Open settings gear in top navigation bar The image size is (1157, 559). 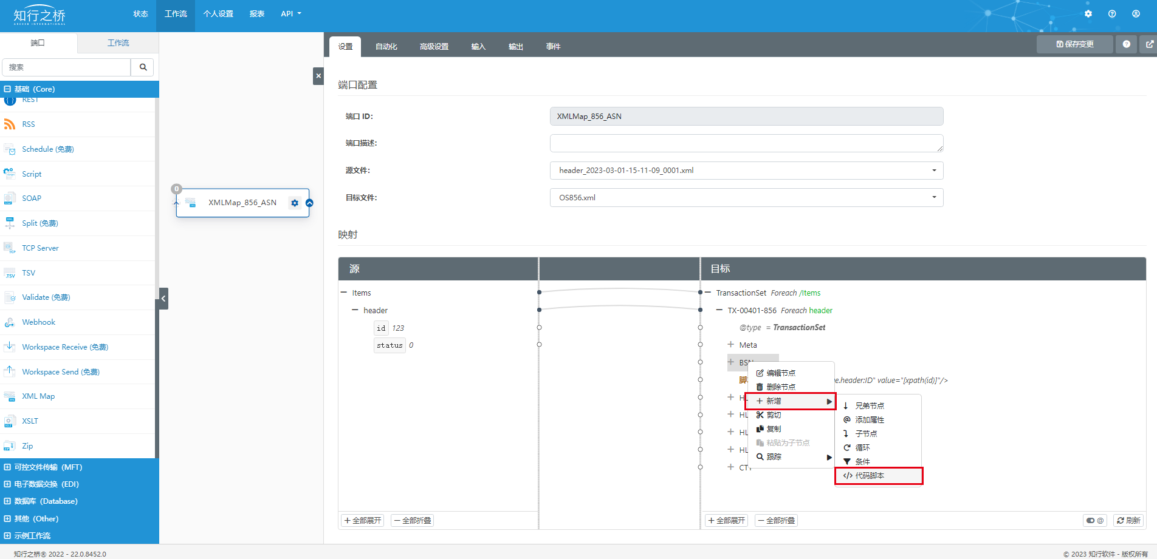pos(1088,14)
